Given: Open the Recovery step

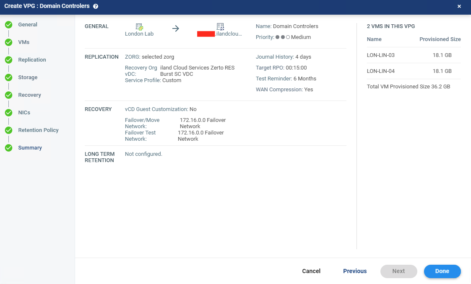Looking at the screenshot, I should click(29, 95).
